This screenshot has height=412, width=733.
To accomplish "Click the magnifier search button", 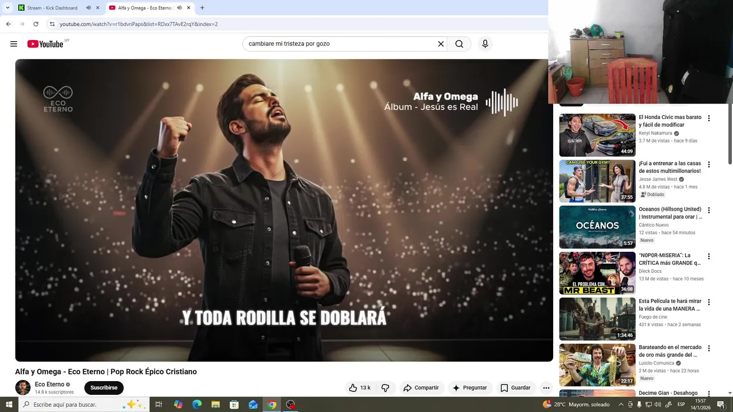I will click(x=459, y=44).
